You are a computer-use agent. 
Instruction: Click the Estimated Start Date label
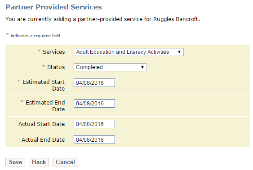pos(44,85)
